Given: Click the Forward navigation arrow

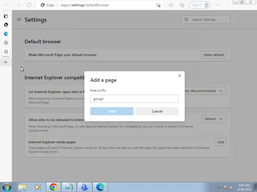Looking at the screenshot, I should pos(18,5).
